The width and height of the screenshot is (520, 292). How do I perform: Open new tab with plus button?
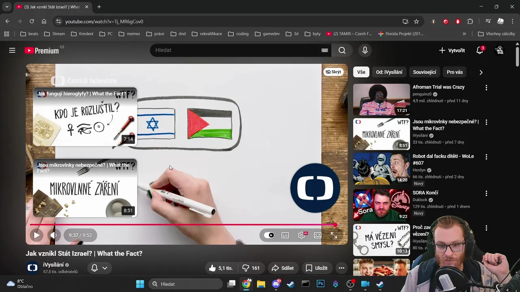[x=99, y=7]
